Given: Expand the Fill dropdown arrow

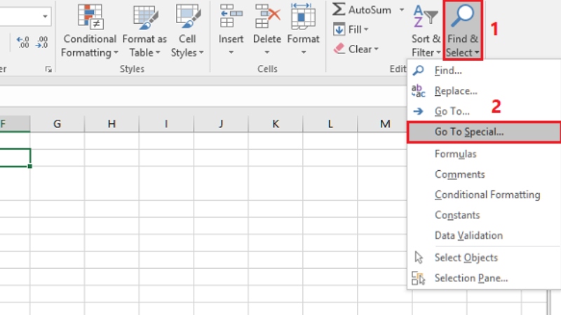Looking at the screenshot, I should pos(366,29).
